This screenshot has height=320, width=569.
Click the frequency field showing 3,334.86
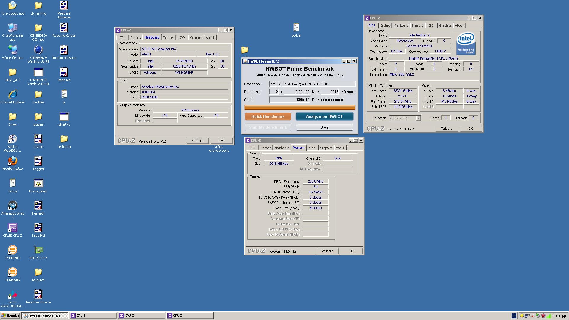(x=297, y=92)
